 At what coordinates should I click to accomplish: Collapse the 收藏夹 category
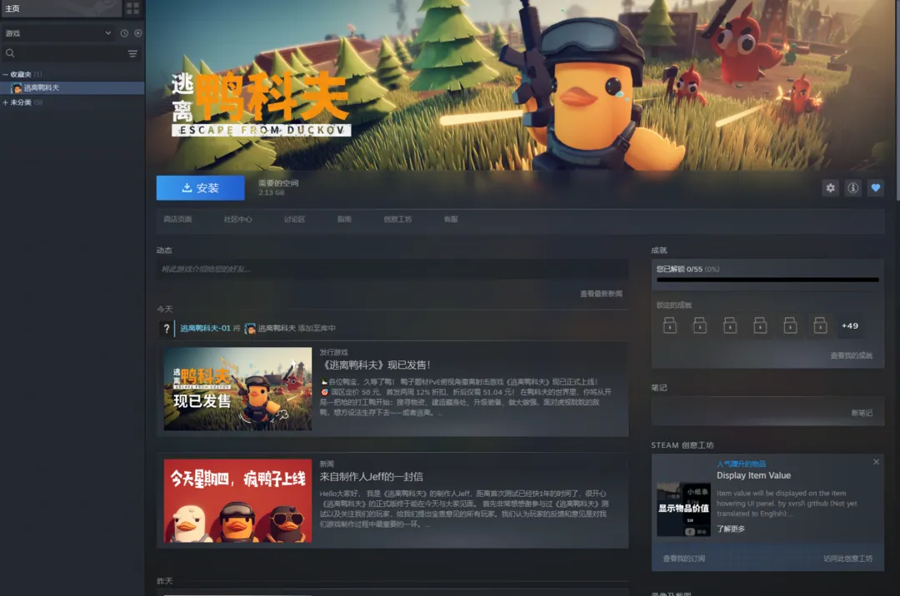point(5,75)
